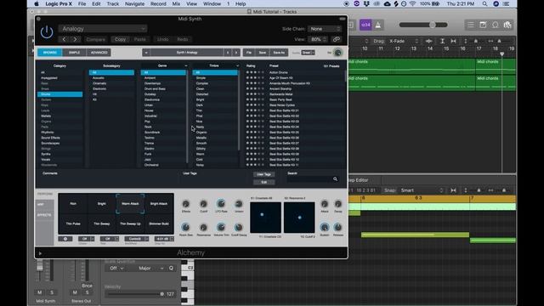Toggle the Compare button
This screenshot has height=306, width=544.
coord(95,39)
